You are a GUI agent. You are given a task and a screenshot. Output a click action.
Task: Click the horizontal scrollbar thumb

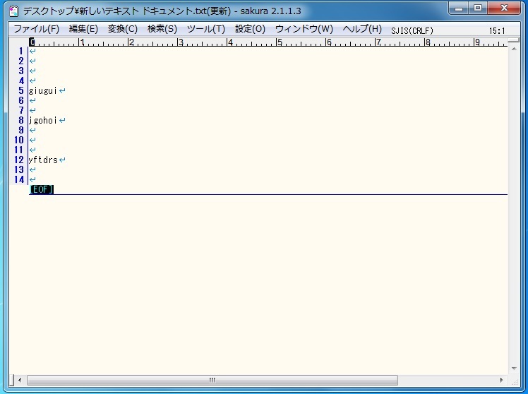pos(212,380)
